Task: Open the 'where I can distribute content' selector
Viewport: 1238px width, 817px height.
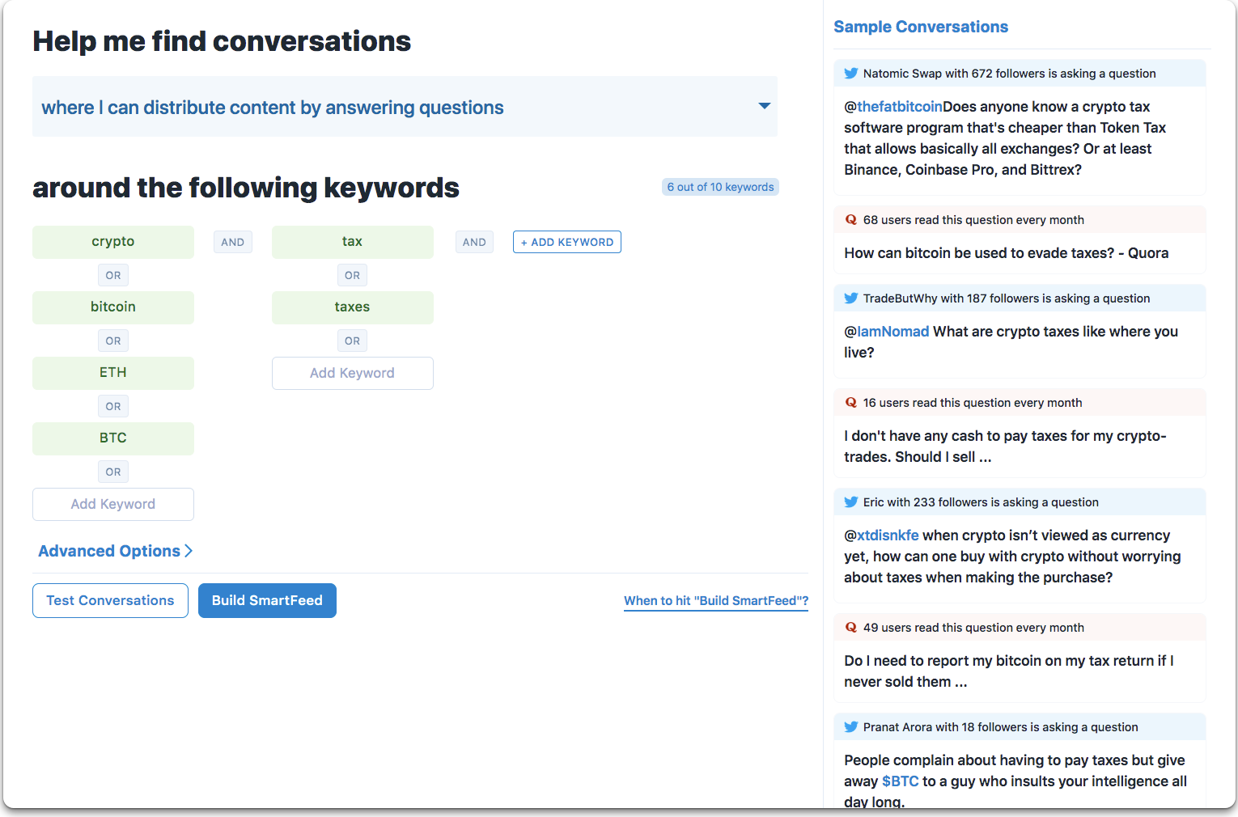Action: [405, 107]
